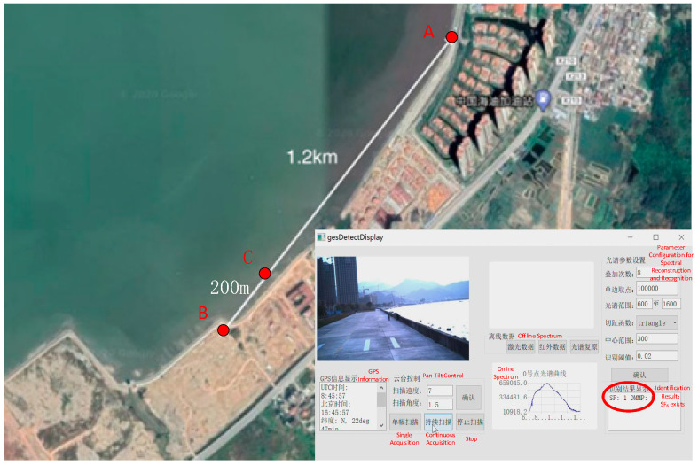Viewport: 698px width, 465px height.
Task: Click the gesDetectDisplay window app icon
Action: click(321, 238)
